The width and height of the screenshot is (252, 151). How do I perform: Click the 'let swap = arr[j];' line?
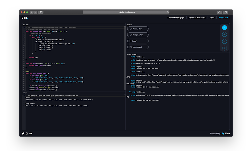(46, 46)
